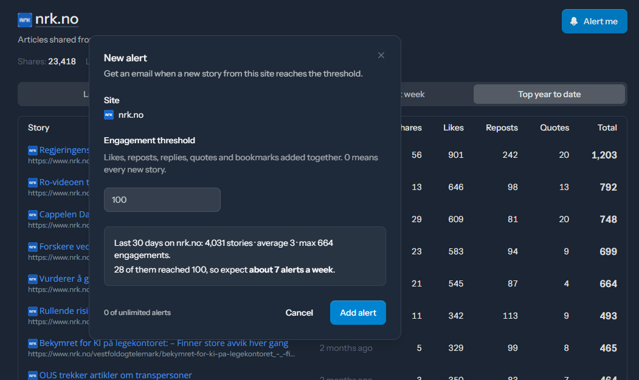Click the Story column header
The width and height of the screenshot is (639, 380).
tap(39, 127)
